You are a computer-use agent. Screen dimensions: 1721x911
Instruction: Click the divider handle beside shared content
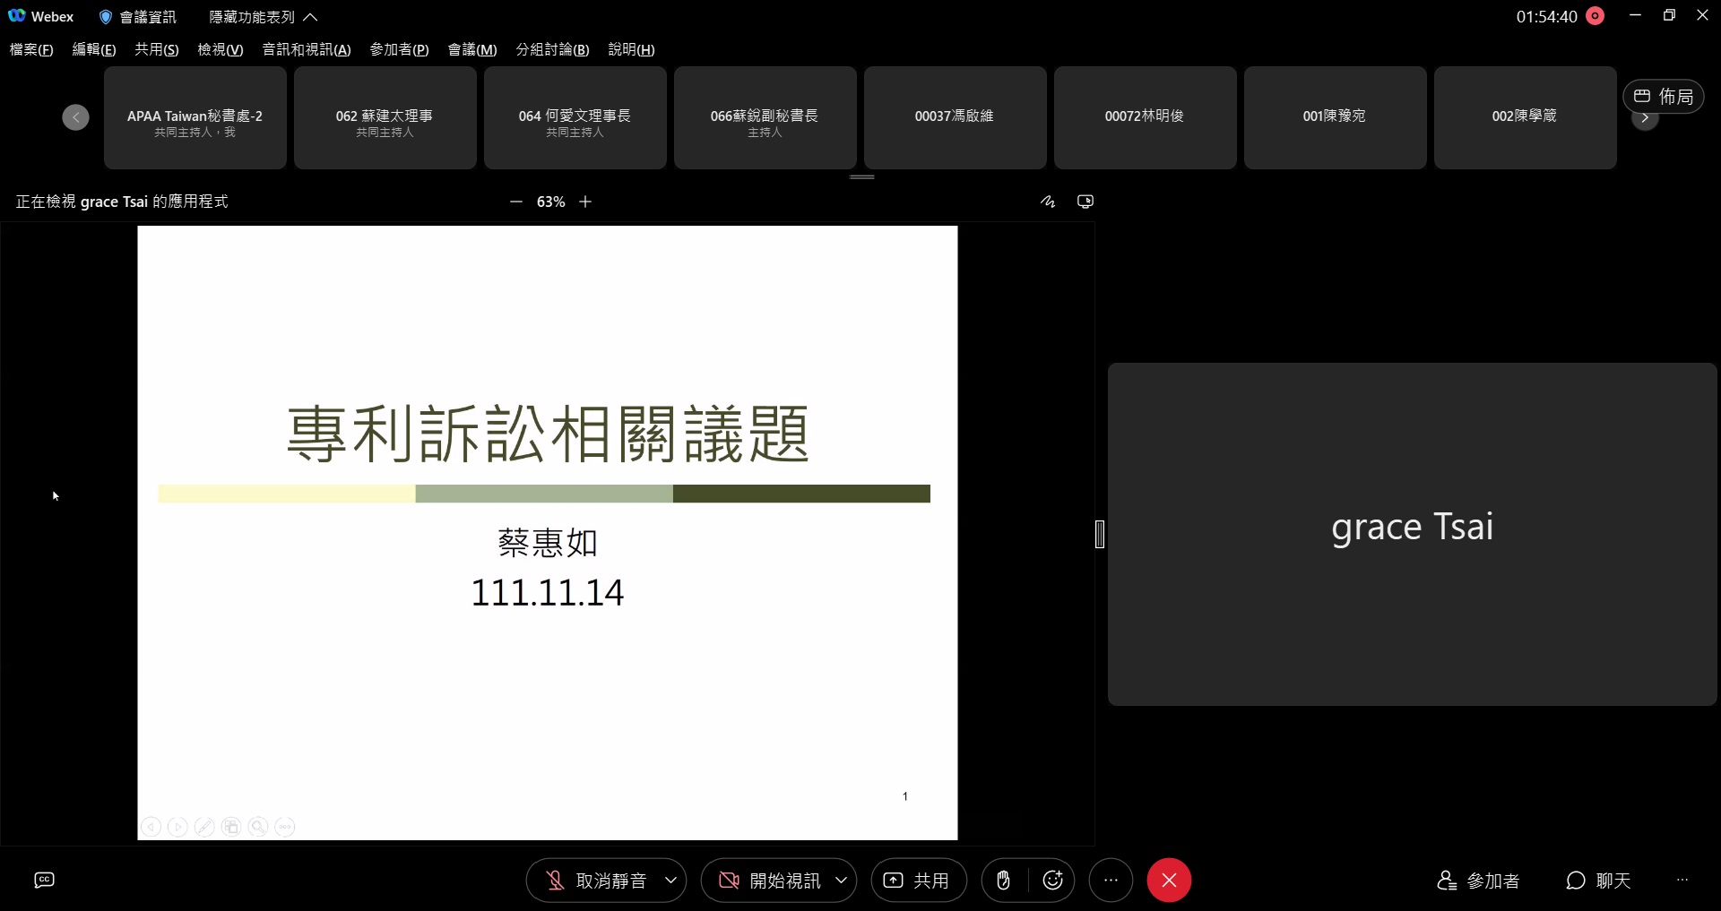coord(1100,534)
